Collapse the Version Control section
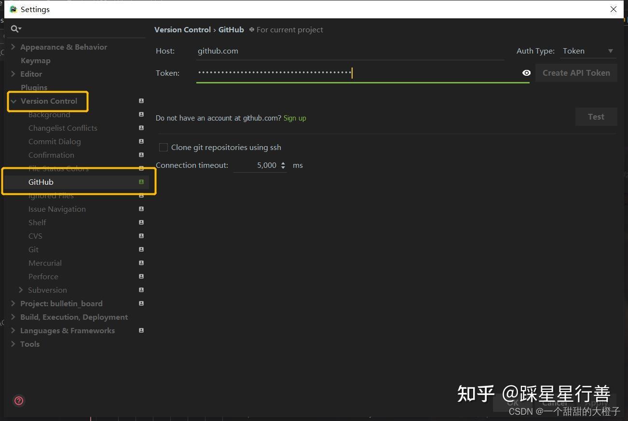Screen dimensions: 628x421 tap(13, 101)
